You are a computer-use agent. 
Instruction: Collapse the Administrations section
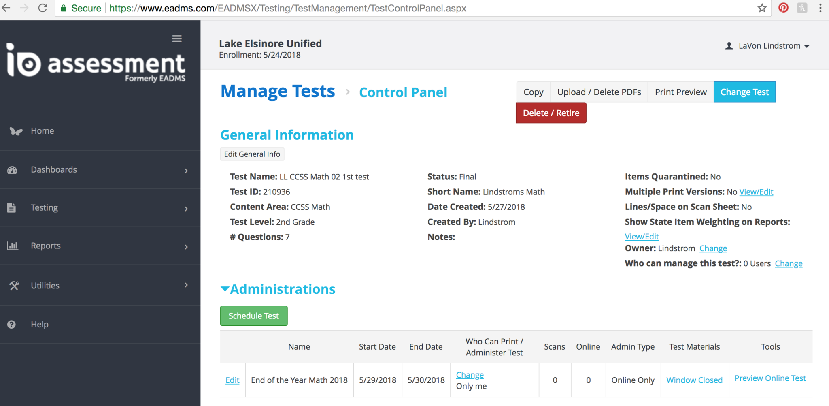coord(225,289)
